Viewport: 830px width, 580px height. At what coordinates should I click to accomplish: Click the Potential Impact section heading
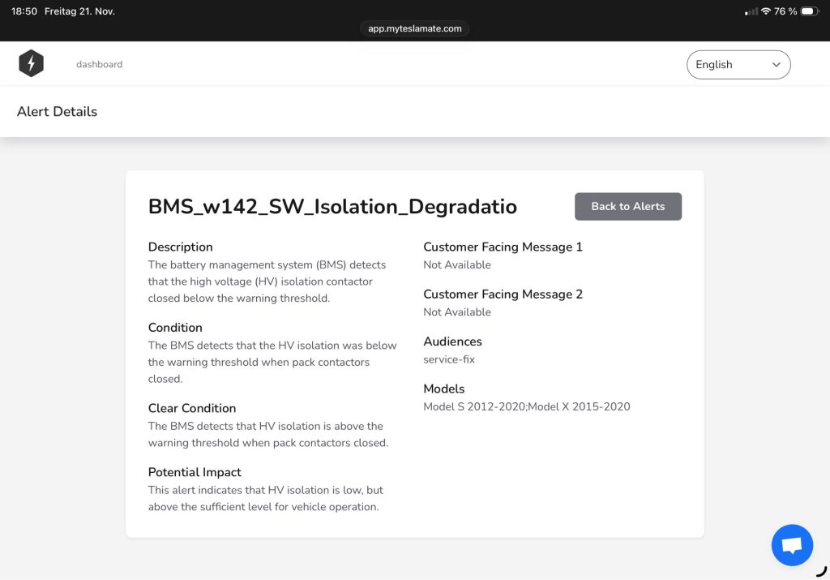(x=195, y=472)
